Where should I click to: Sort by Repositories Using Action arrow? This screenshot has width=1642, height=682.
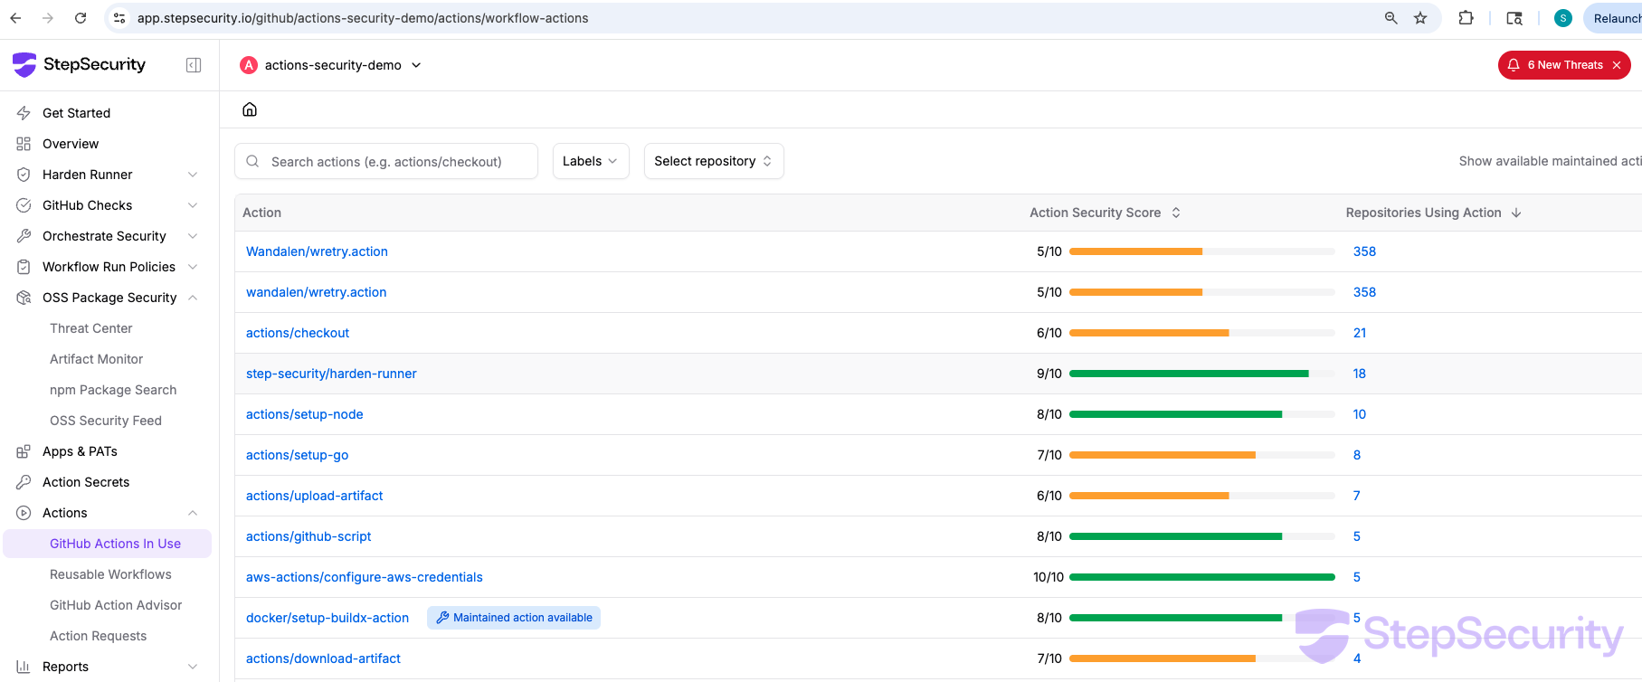[1516, 213]
